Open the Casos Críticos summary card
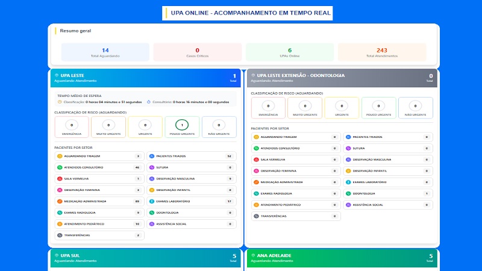Screen dimensions: 482x271 coord(198,52)
